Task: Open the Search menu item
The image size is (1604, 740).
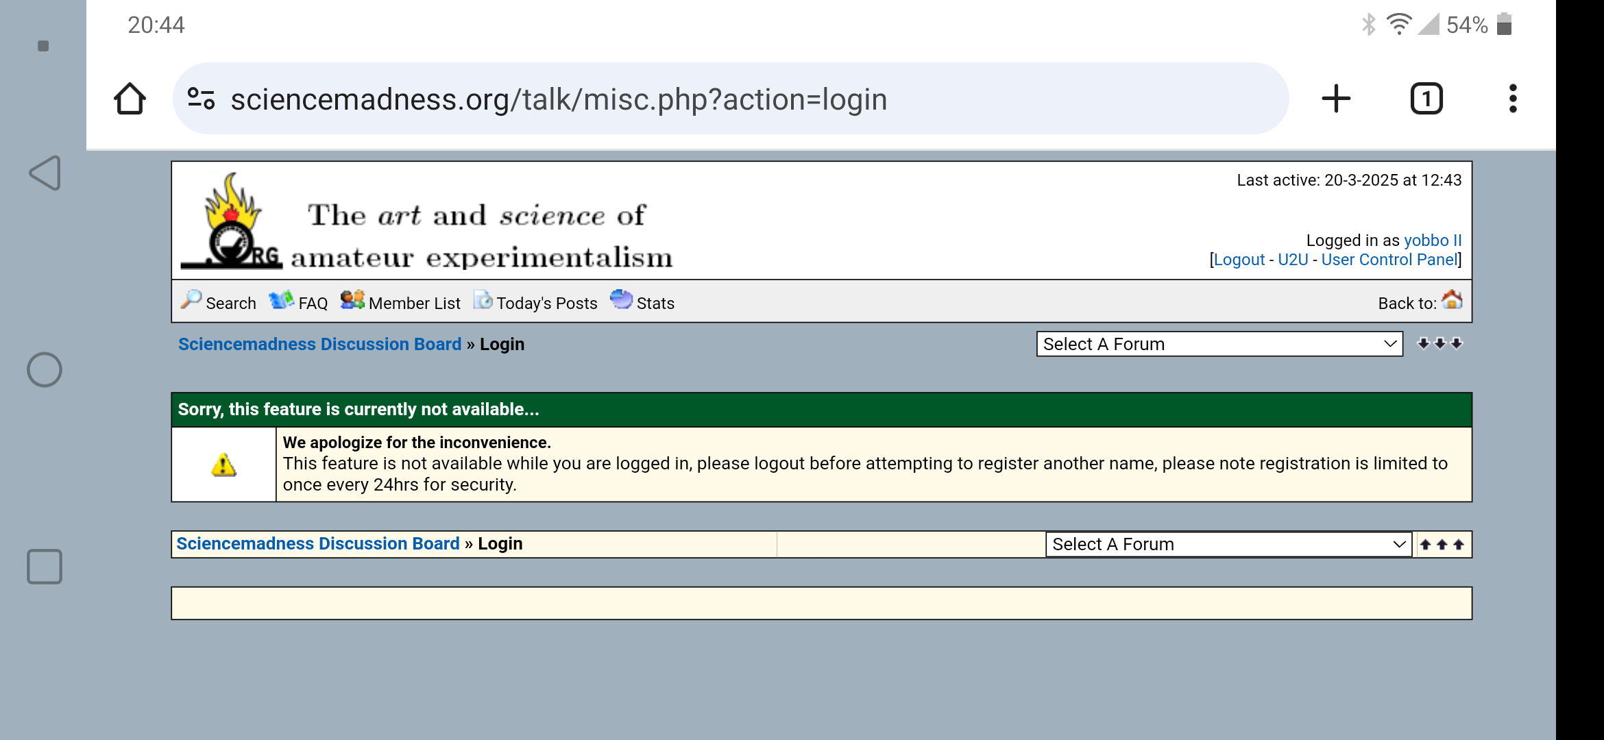Action: [x=219, y=303]
